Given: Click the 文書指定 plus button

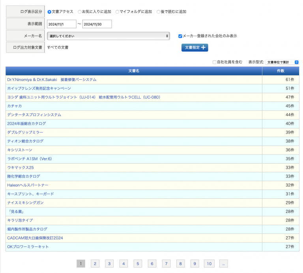Looking at the screenshot, I should pyautogui.click(x=195, y=47).
